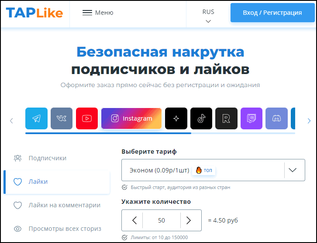Click the subscribers people icon
317x243 pixels.
(17, 159)
